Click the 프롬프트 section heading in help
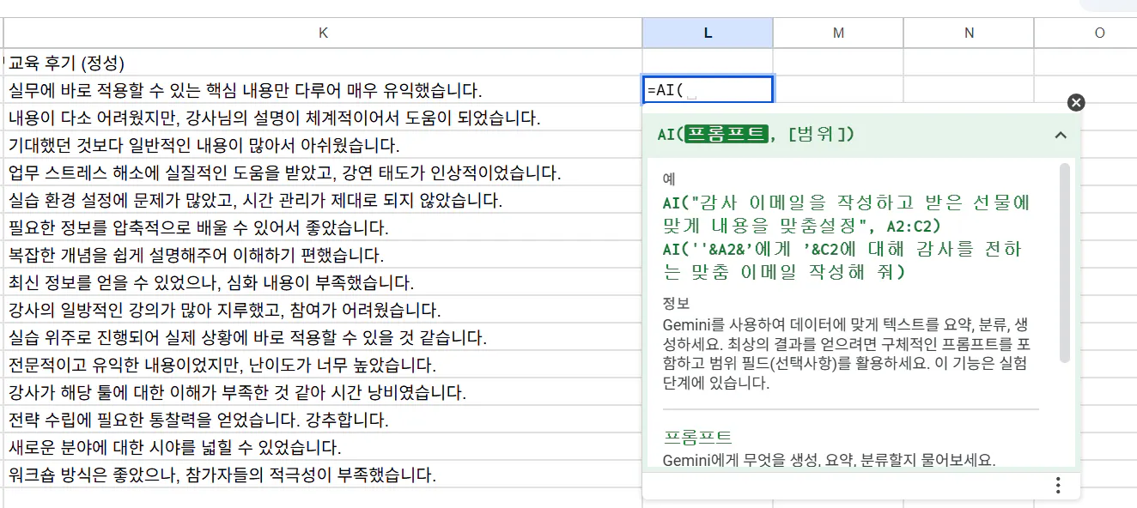1137x508 pixels. pos(698,437)
